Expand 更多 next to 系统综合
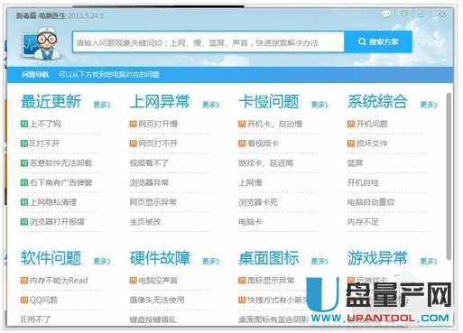The width and height of the screenshot is (463, 333). point(429,105)
